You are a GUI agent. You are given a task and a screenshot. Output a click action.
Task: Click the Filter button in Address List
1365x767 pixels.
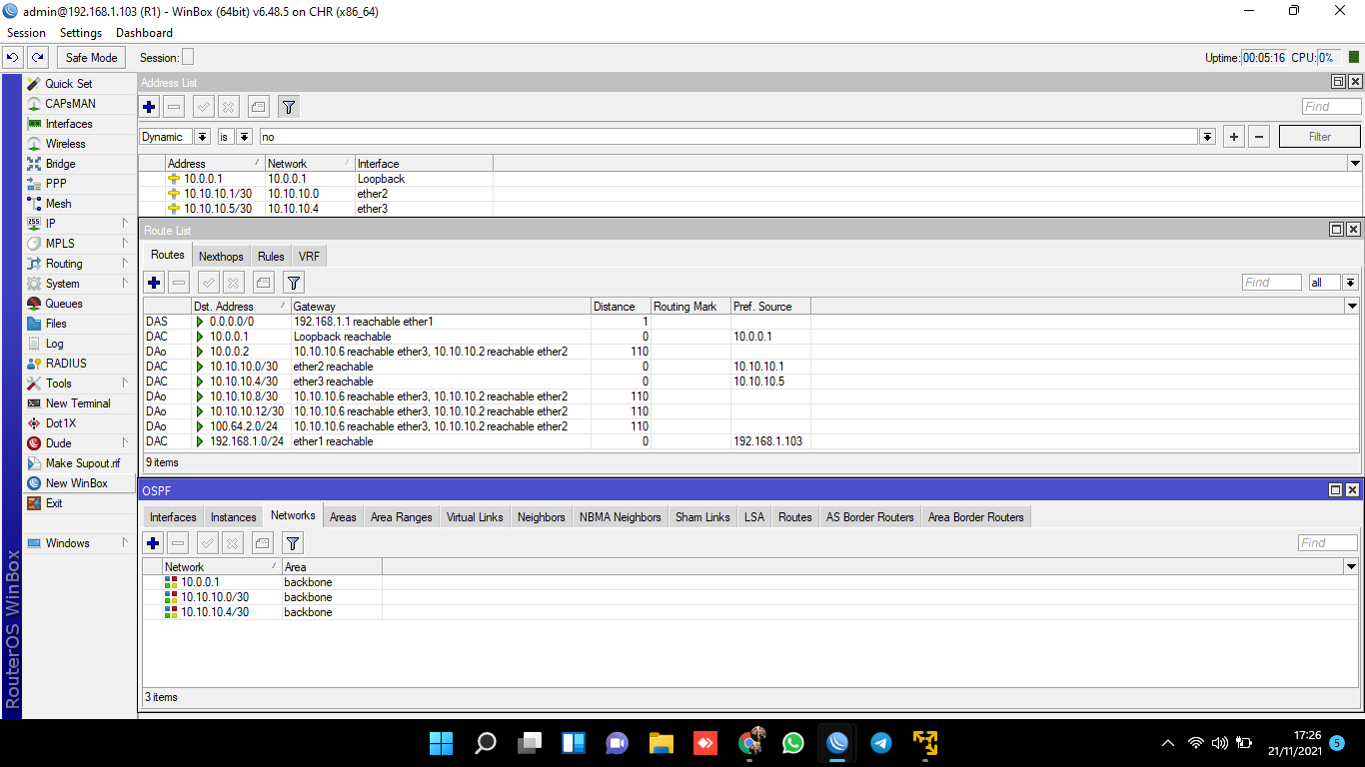click(x=1320, y=137)
